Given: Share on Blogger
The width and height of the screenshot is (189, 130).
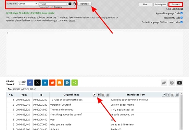Looking at the screenshot, I should [x=60, y=83].
